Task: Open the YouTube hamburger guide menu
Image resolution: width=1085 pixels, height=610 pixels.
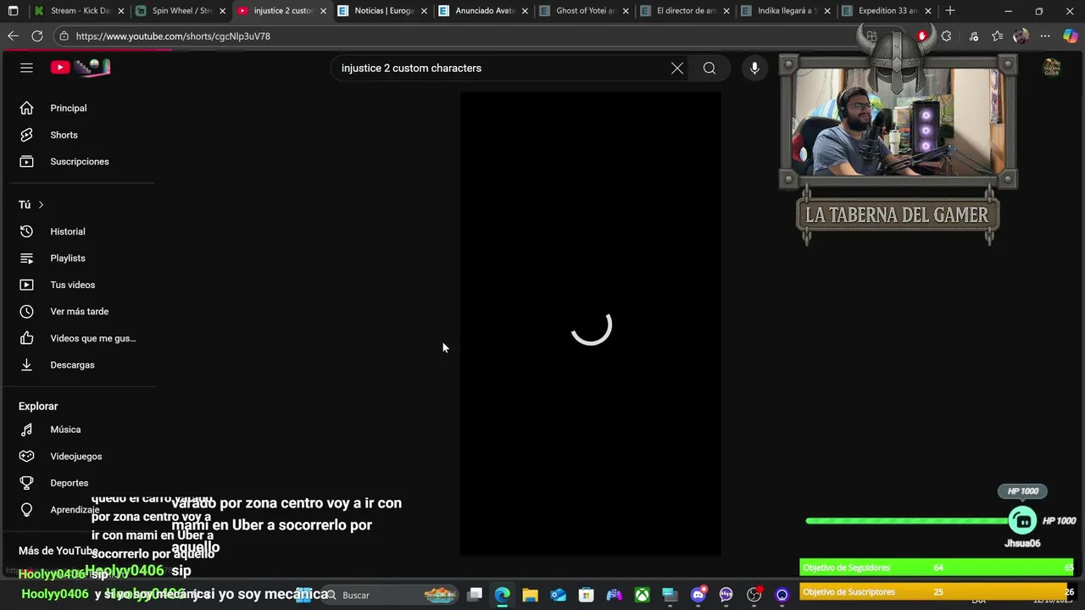Action: pyautogui.click(x=26, y=68)
